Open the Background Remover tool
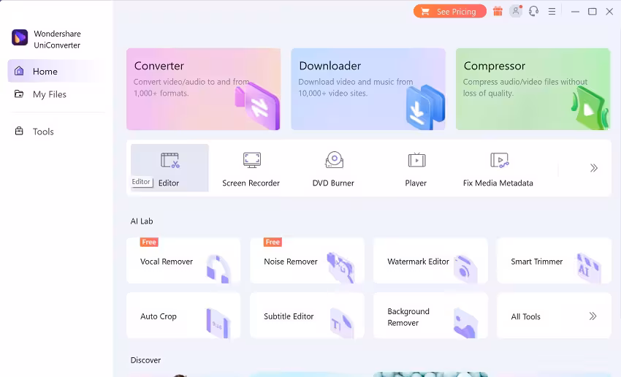The width and height of the screenshot is (621, 377). (430, 316)
